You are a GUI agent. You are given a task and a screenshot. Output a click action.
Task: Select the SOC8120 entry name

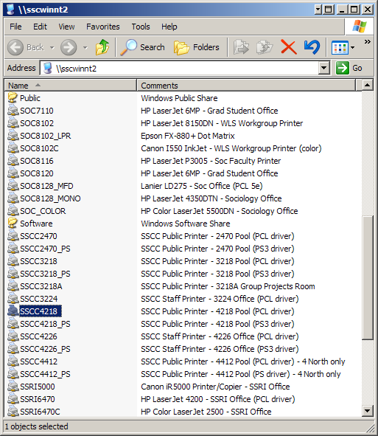[x=37, y=173]
